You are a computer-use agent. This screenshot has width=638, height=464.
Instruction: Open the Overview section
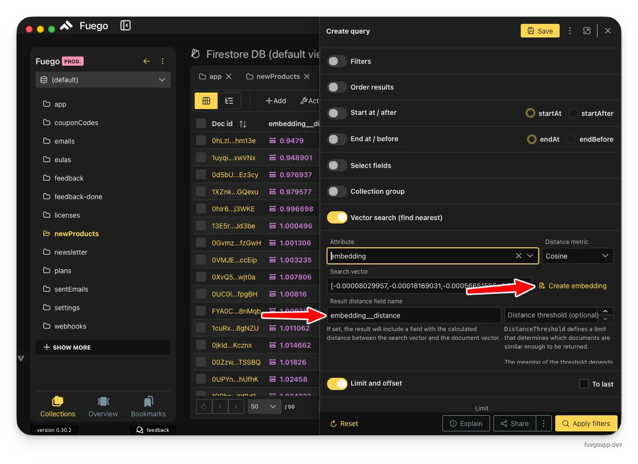coord(103,407)
